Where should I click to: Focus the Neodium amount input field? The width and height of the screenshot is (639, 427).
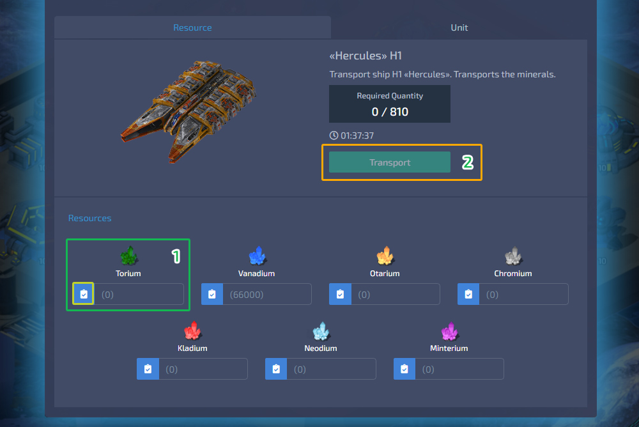pos(331,369)
